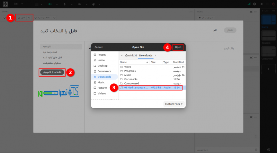
Task: Click the plus box to add a layout
Action: (268, 69)
